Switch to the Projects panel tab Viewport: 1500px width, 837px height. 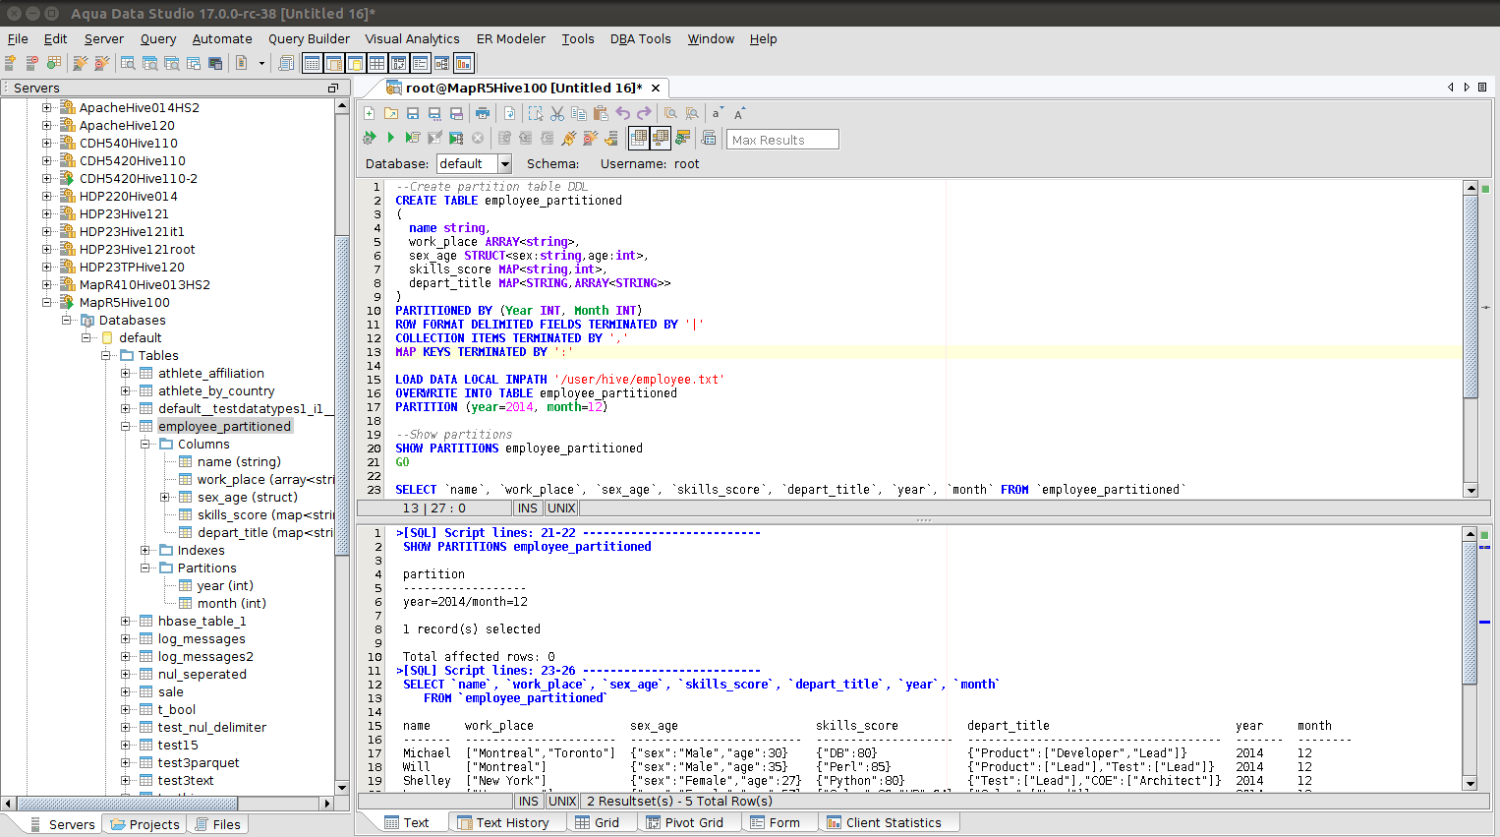point(144,825)
